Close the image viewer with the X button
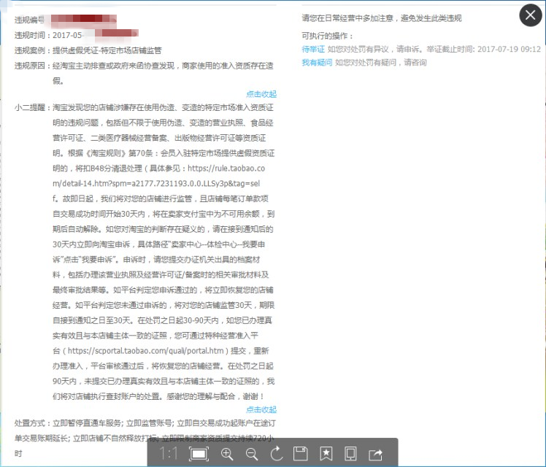The width and height of the screenshot is (546, 467). 531,15
